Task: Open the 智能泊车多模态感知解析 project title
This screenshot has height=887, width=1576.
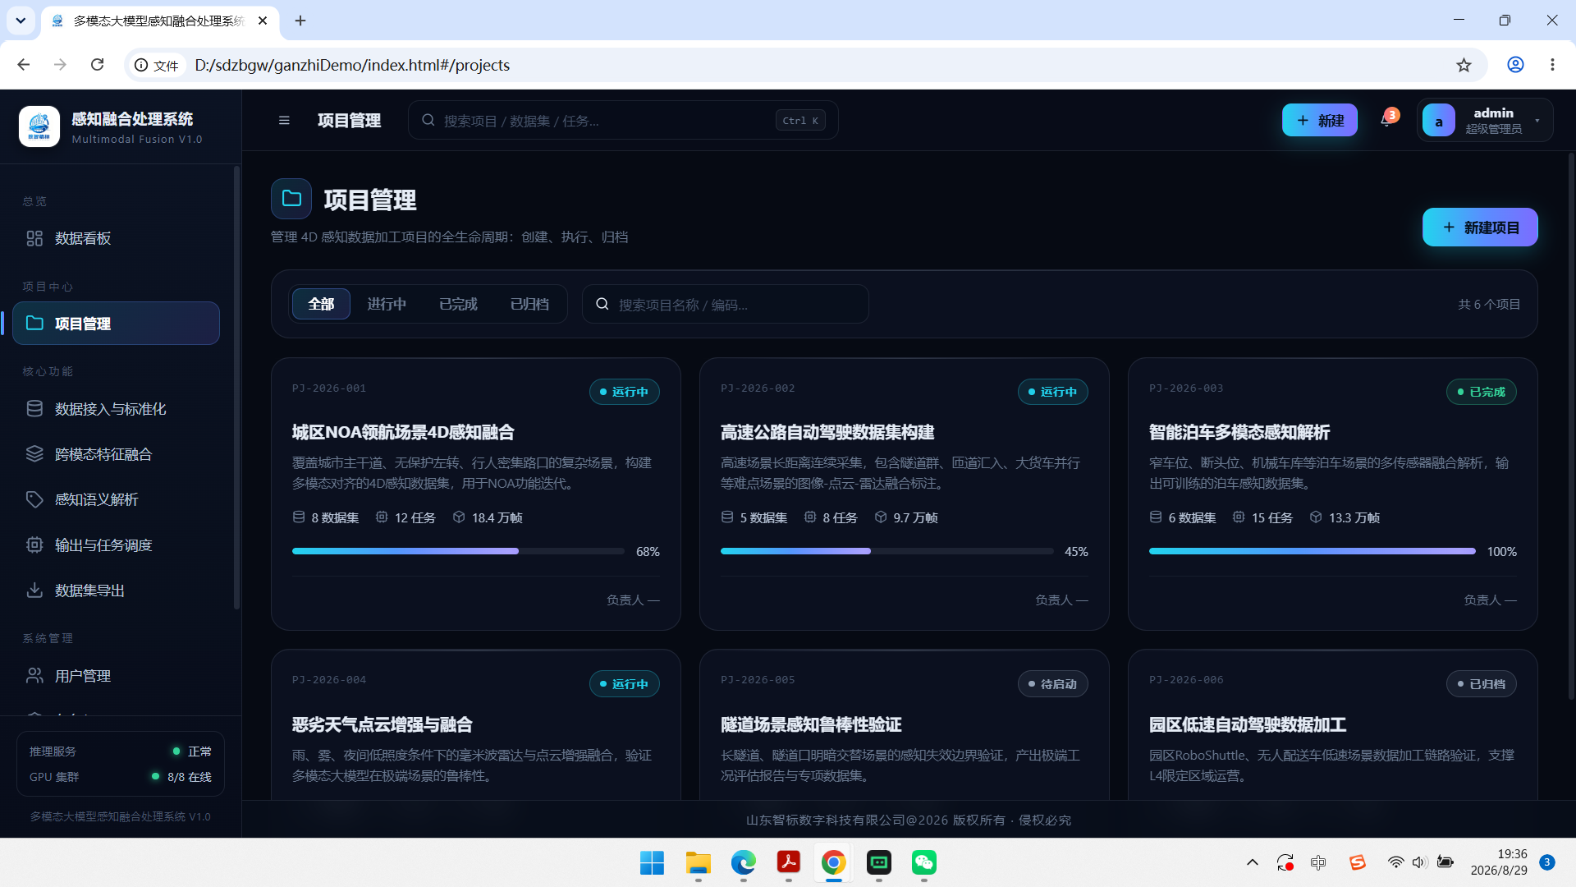Action: pos(1239,432)
